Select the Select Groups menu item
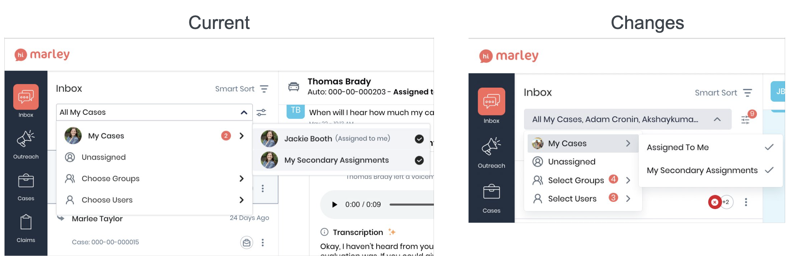Screen dimensions: 798x256 576,180
